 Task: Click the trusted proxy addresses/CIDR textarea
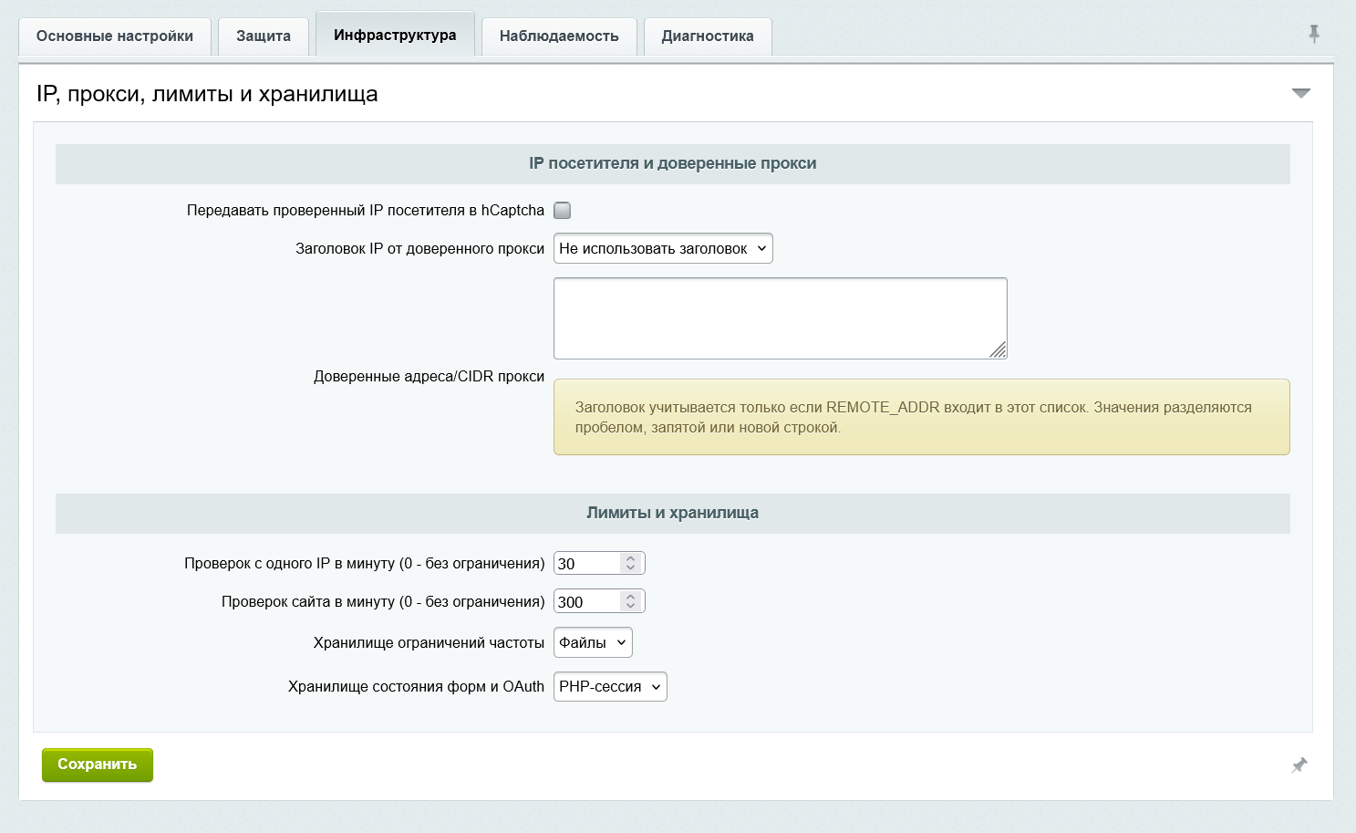781,318
